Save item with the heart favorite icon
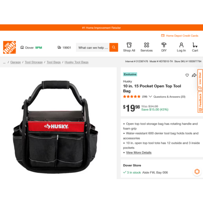203x203 pixels. click(187, 75)
